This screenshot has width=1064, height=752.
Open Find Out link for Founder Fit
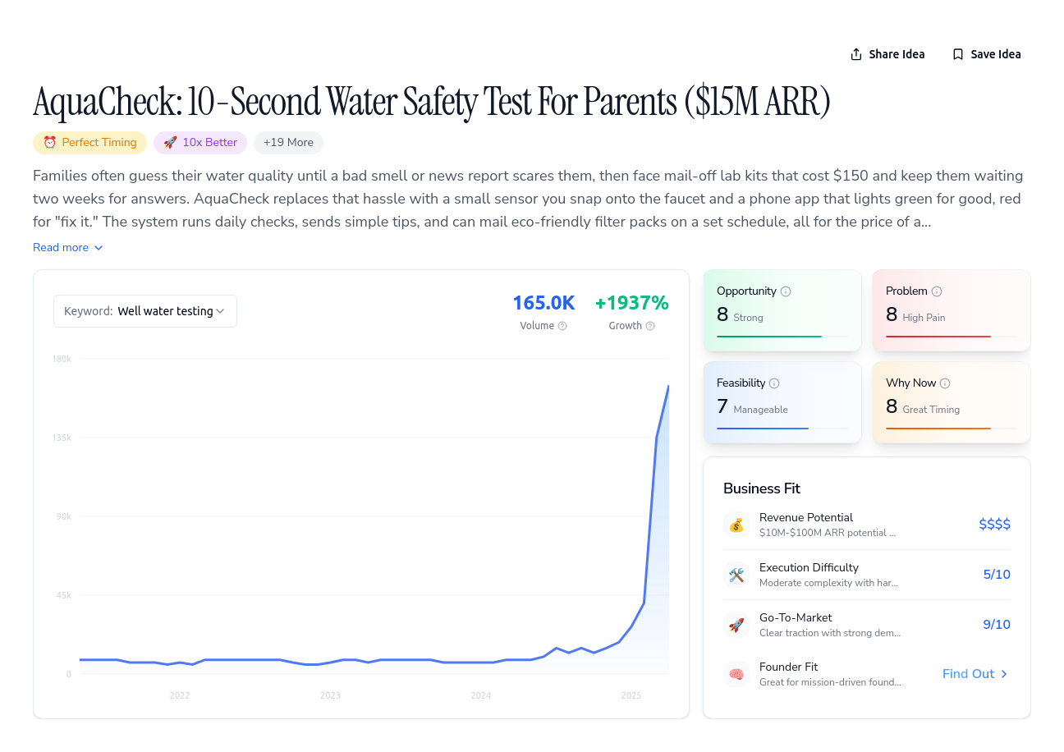click(x=975, y=674)
